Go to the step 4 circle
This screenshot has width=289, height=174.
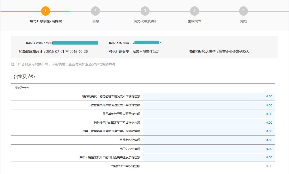(194, 11)
